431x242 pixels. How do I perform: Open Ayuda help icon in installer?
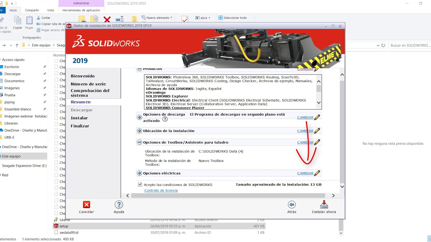119,205
